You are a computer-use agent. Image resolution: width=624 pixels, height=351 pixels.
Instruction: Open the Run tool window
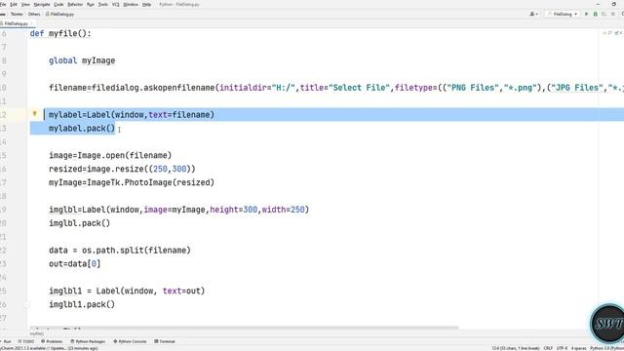(x=6, y=341)
